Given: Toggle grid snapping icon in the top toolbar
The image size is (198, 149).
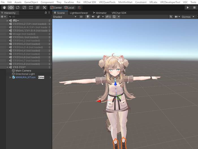Looking at the screenshot, I should [x=79, y=8].
